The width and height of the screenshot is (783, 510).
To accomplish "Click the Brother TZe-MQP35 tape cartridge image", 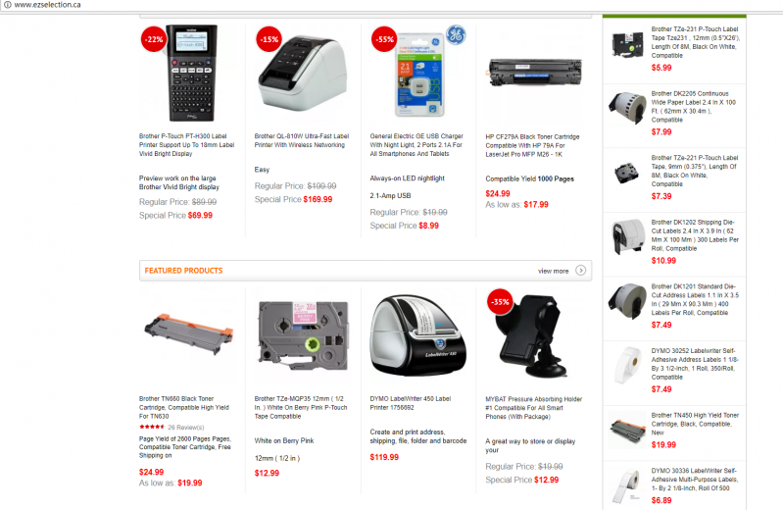I will (x=303, y=334).
